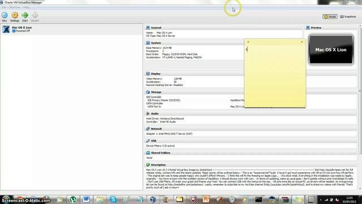The image size is (362, 204).
Task: Click the 'SATA Port 0' storage line
Action: (x=154, y=107)
